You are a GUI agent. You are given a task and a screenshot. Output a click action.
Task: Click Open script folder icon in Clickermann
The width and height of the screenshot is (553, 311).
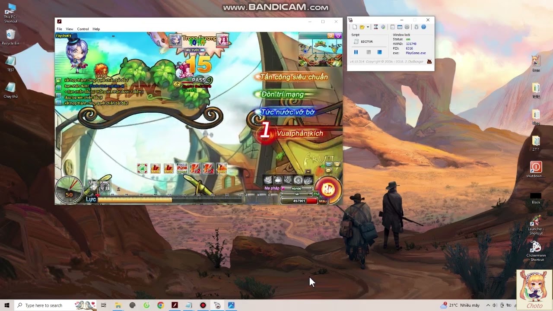tap(362, 27)
